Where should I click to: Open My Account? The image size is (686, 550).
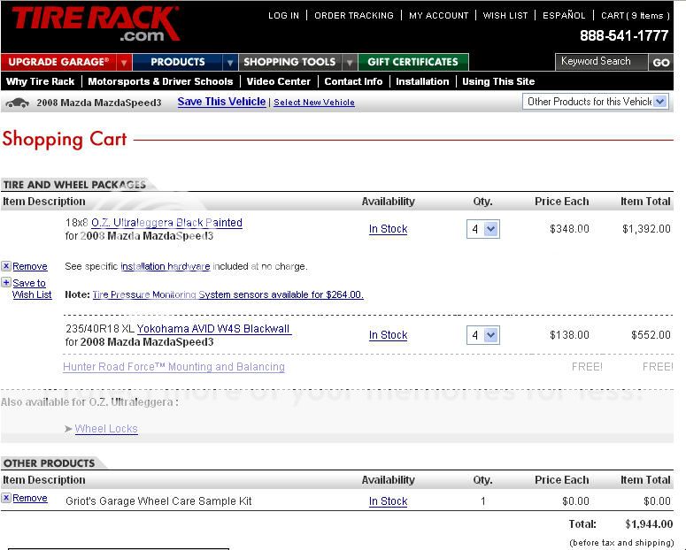(x=439, y=16)
